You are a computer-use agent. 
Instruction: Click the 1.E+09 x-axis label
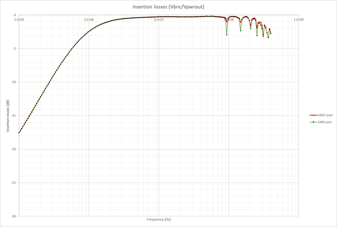(x=299, y=20)
